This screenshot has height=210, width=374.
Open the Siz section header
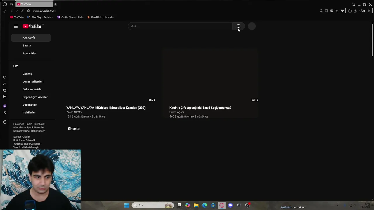click(x=15, y=66)
